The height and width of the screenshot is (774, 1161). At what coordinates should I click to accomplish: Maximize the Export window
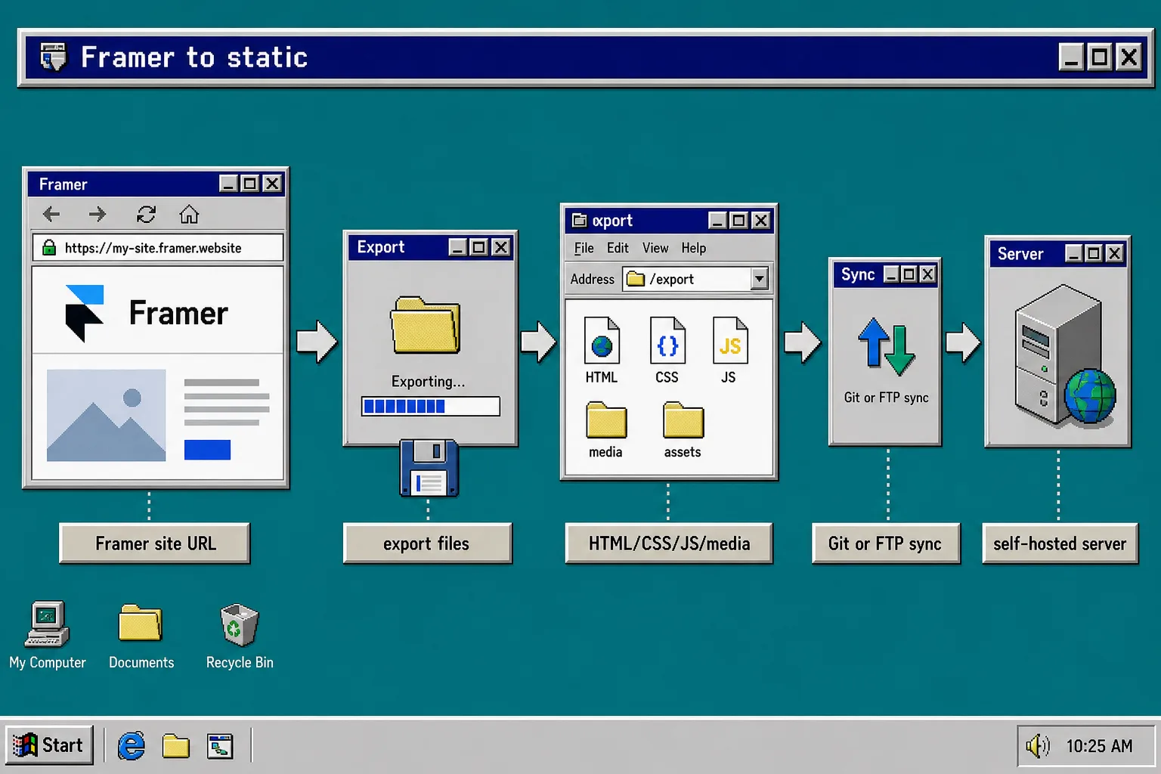pos(478,247)
